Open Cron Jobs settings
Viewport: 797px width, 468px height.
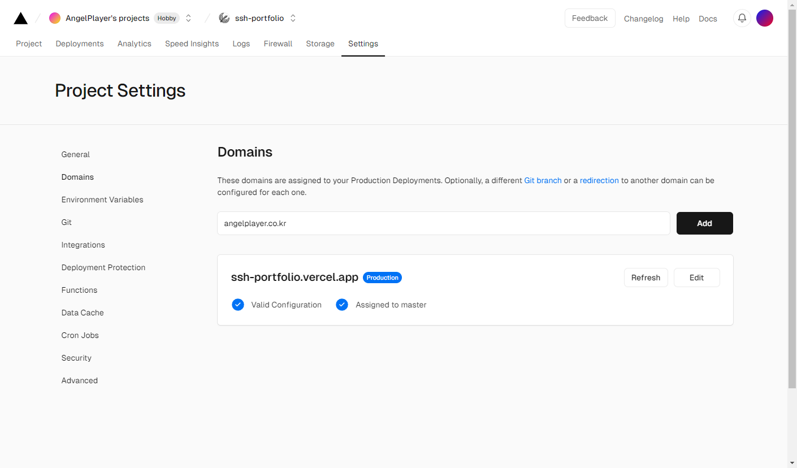(x=80, y=335)
